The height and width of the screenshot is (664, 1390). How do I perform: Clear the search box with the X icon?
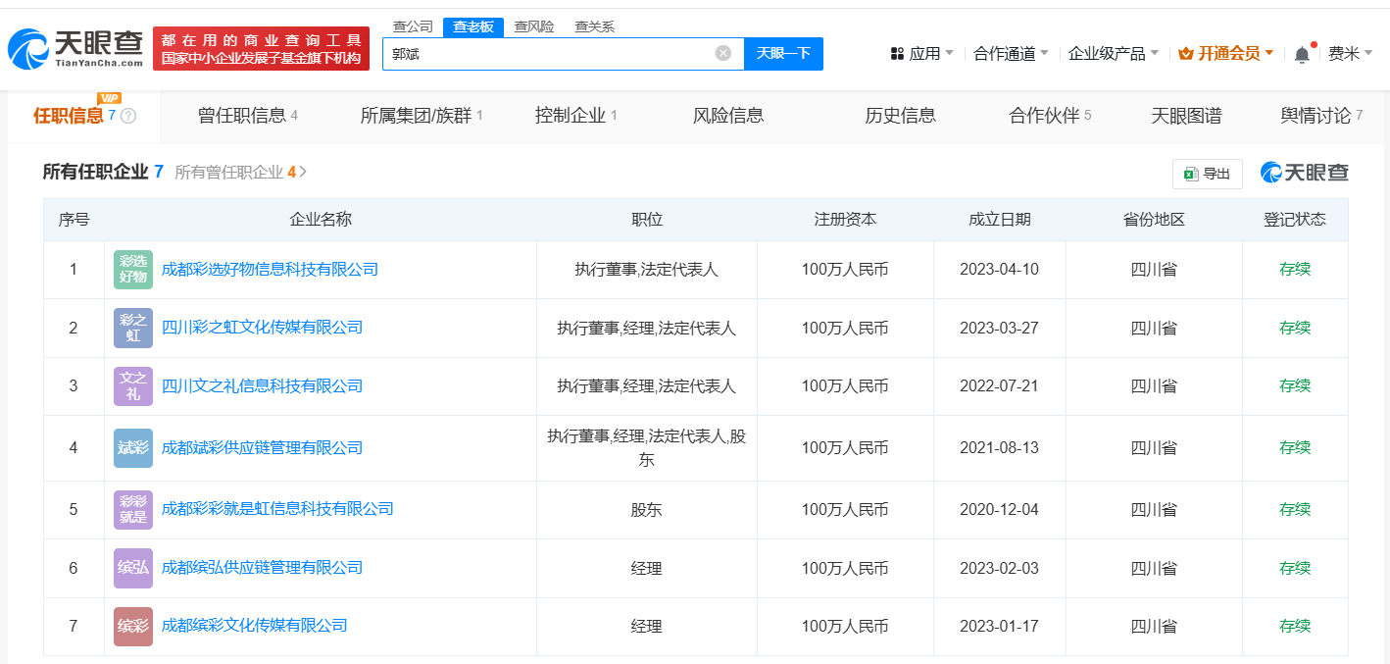click(723, 53)
